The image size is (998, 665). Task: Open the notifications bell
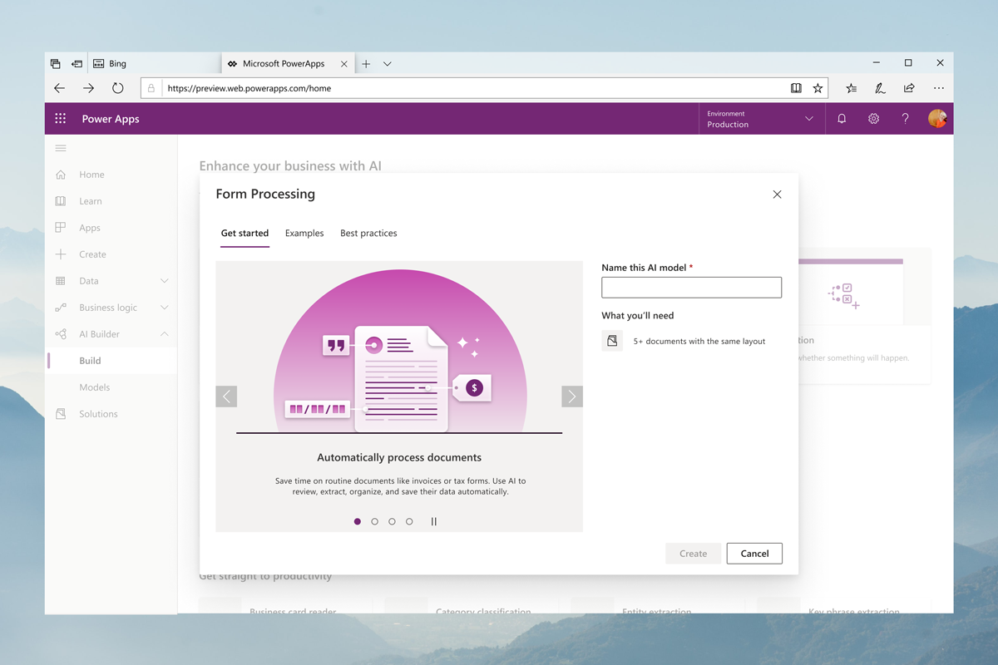click(x=842, y=119)
